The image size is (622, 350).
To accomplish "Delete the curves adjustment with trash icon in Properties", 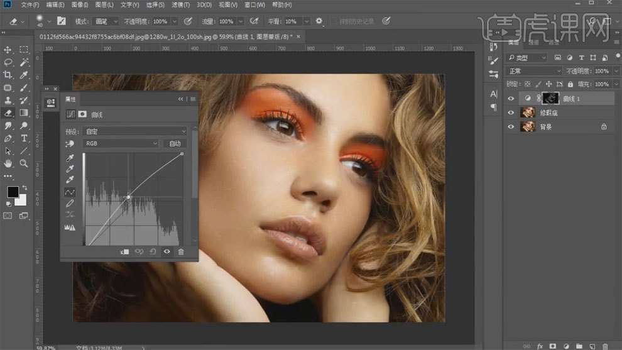I will coord(181,251).
